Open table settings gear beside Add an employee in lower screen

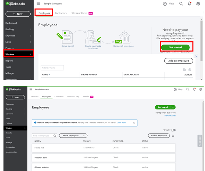click(x=173, y=136)
